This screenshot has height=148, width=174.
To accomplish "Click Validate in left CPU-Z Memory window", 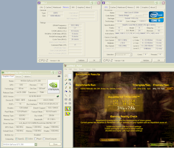I will pos(81,60).
